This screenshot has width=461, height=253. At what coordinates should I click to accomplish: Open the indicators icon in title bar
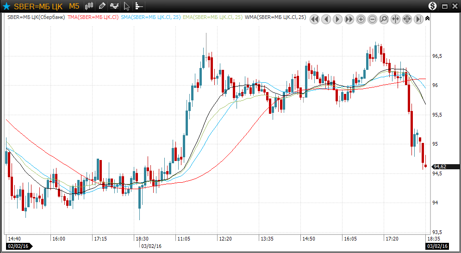(x=114, y=6)
